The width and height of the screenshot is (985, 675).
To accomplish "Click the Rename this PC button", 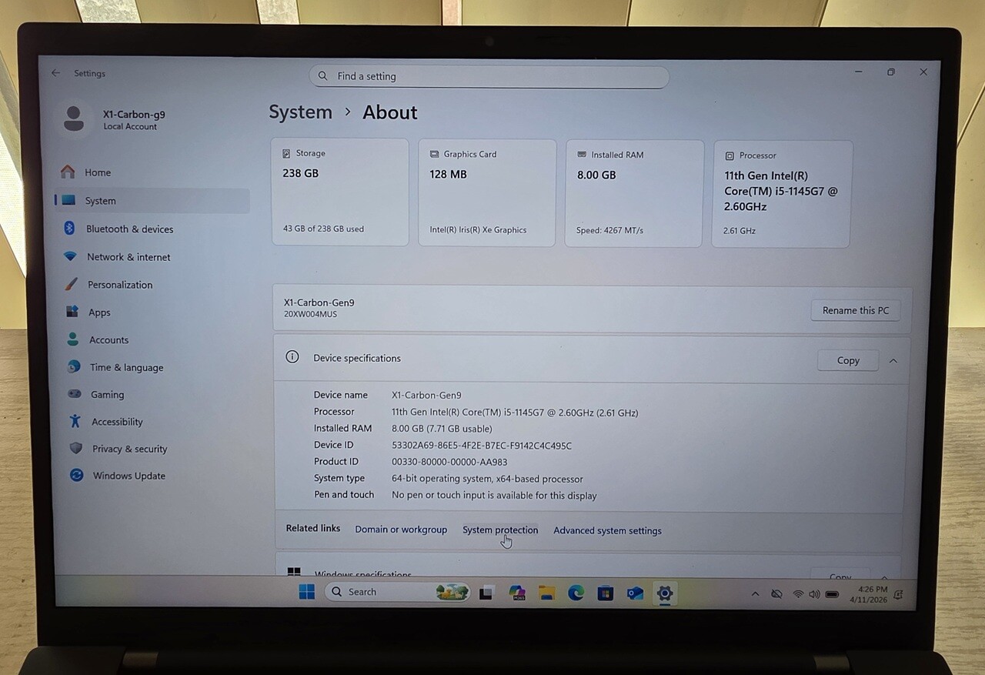I will pyautogui.click(x=855, y=310).
